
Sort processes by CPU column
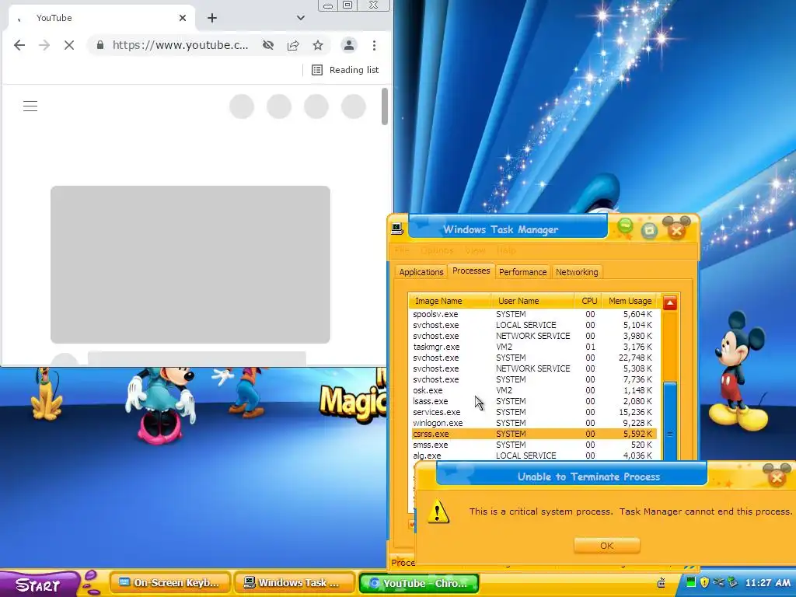pos(588,301)
